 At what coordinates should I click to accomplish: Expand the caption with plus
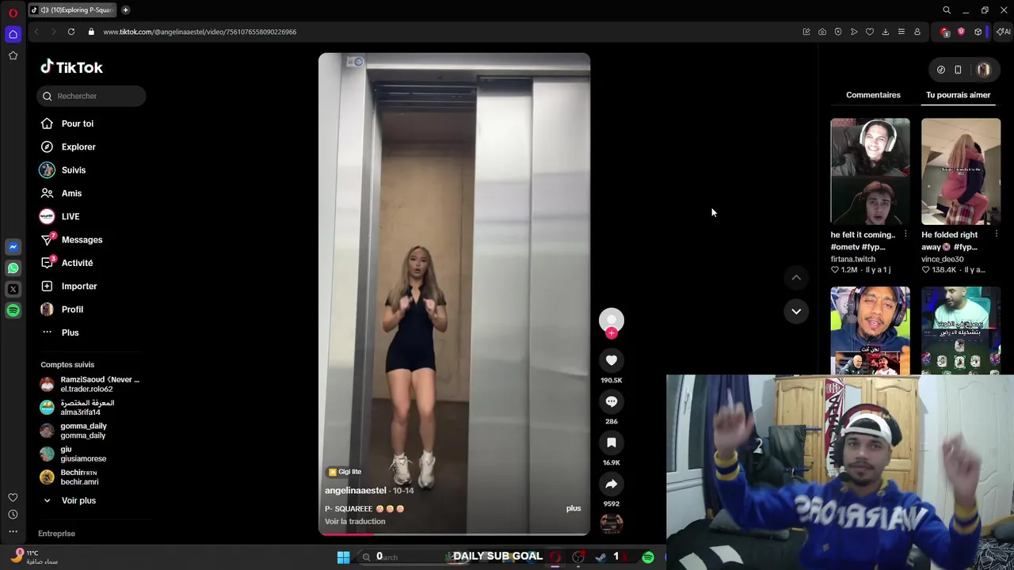pos(574,508)
